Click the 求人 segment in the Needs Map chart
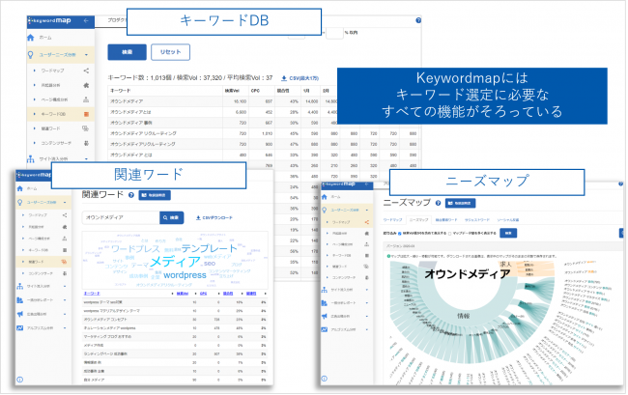This screenshot has width=628, height=395. coord(506,265)
